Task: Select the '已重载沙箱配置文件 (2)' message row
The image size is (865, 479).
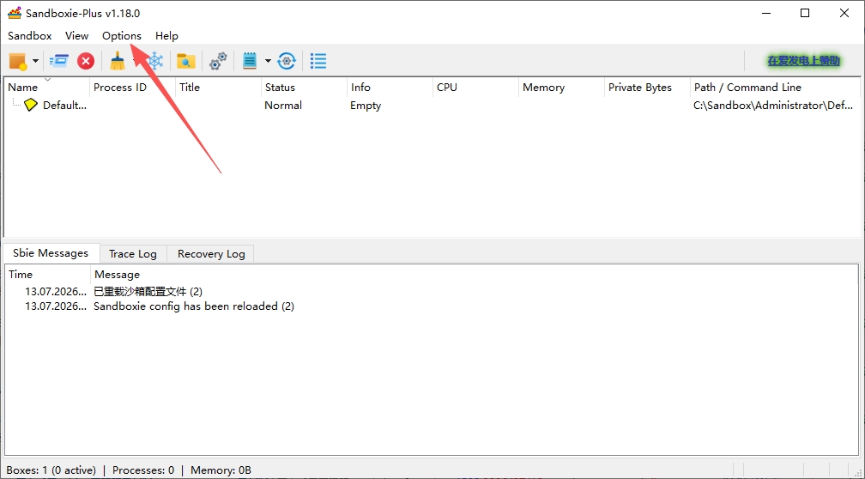Action: coord(148,291)
